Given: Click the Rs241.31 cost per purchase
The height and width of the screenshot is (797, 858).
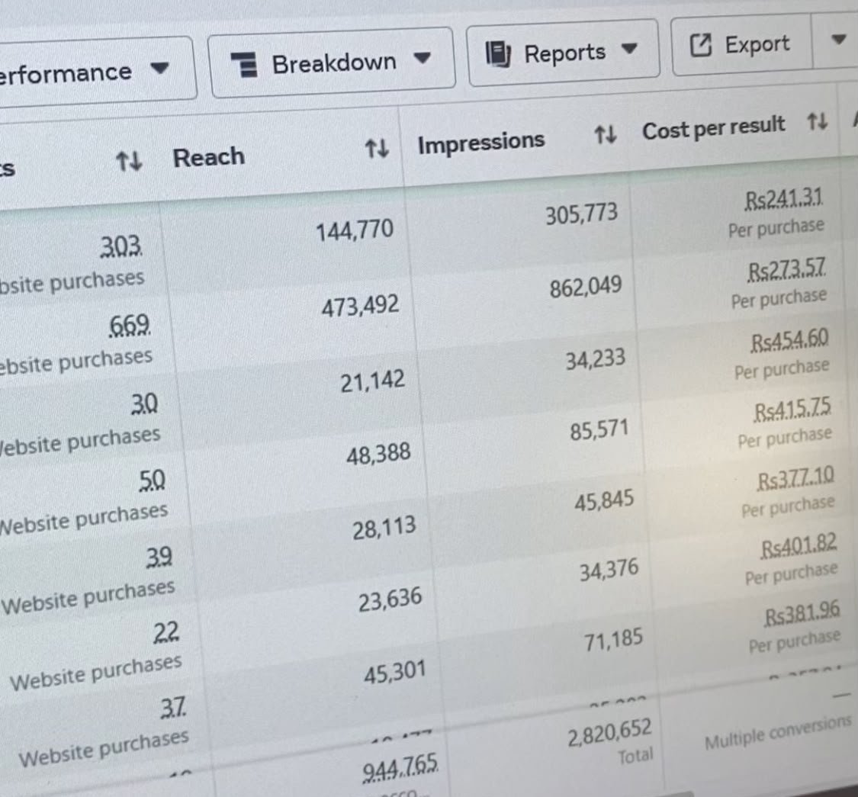Looking at the screenshot, I should pyautogui.click(x=783, y=199).
